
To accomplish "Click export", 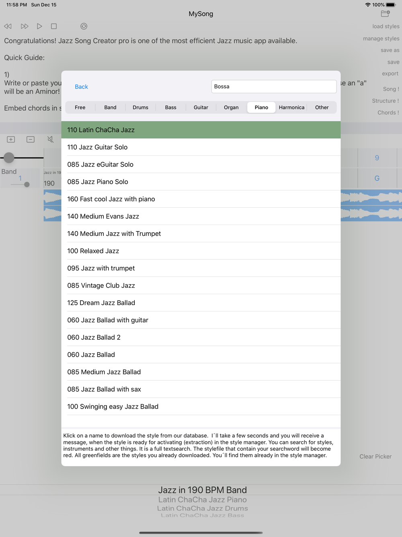I will tap(390, 74).
